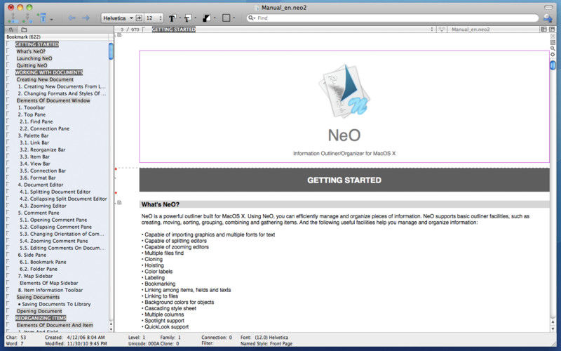The width and height of the screenshot is (561, 351).
Task: Click the folder pane icon in sidebar header
Action: click(x=24, y=29)
